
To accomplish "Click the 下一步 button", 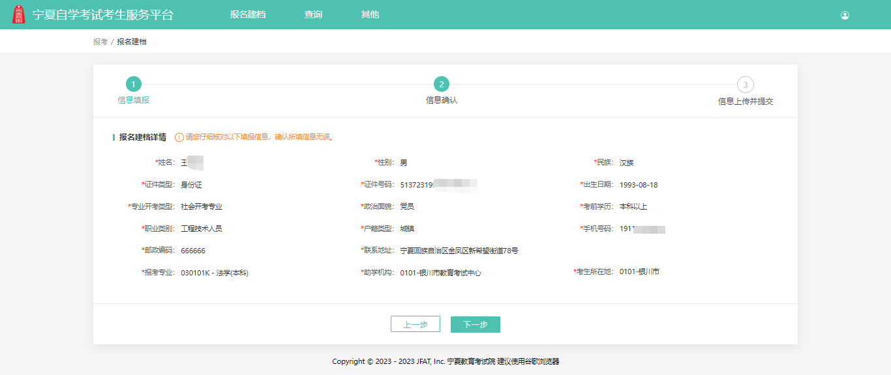I will pos(475,324).
